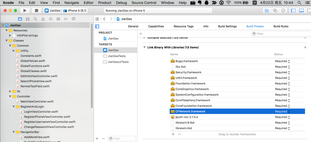This screenshot has width=311, height=142.
Task: Collapse Link Binary With Libraries section
Action: (x=144, y=48)
